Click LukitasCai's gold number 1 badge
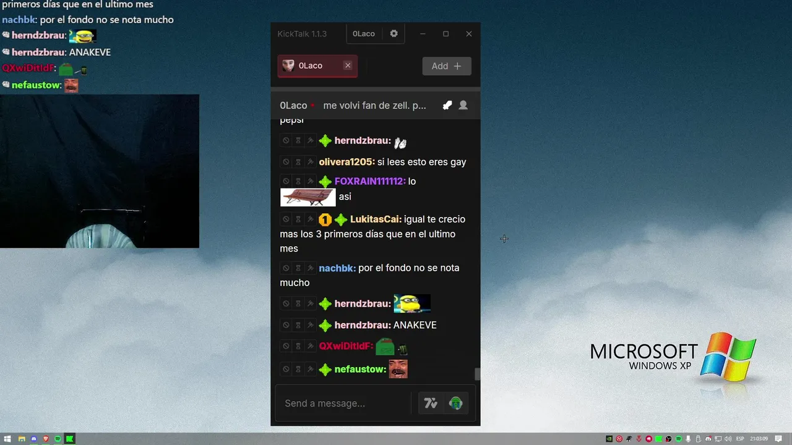Viewport: 792px width, 445px height. 325,219
